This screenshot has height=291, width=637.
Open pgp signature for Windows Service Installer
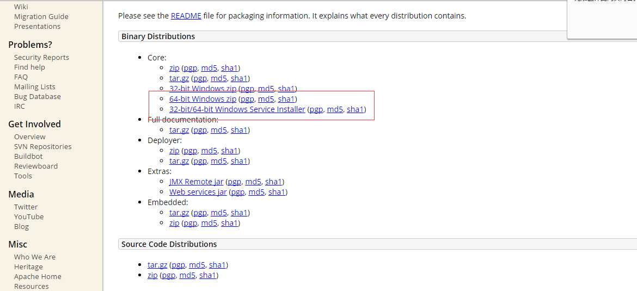316,109
